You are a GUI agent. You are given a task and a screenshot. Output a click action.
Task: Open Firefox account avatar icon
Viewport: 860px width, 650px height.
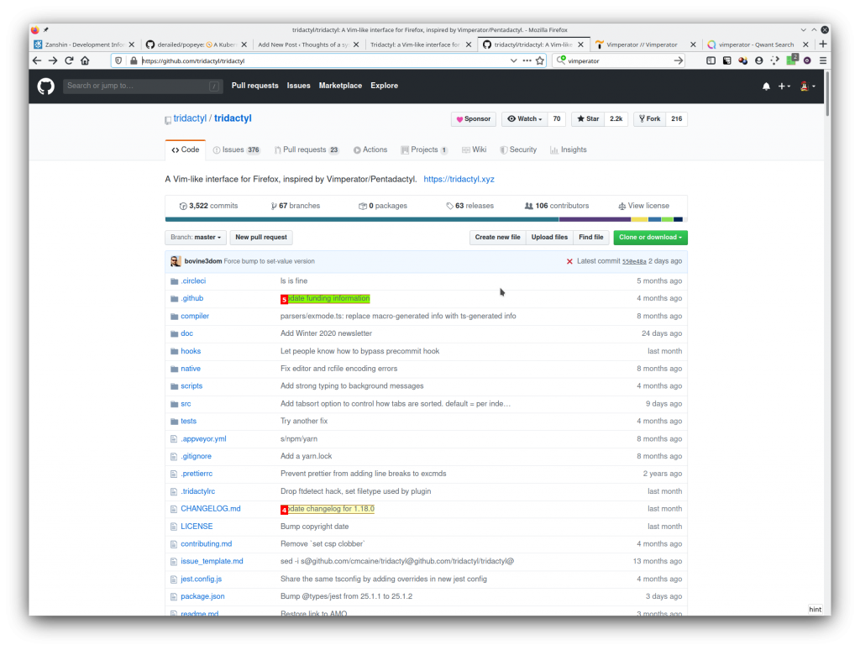pos(759,61)
